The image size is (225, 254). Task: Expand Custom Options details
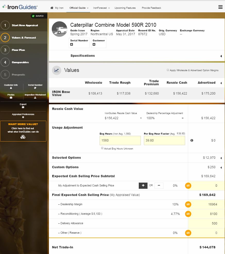[221, 168]
